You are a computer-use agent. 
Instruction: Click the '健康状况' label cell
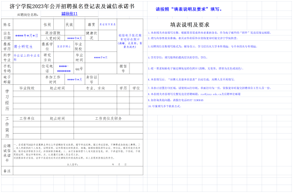pos(92,36)
